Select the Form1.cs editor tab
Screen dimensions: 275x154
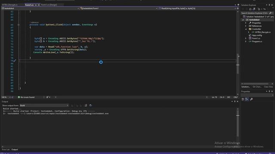pyautogui.click(x=29, y=5)
